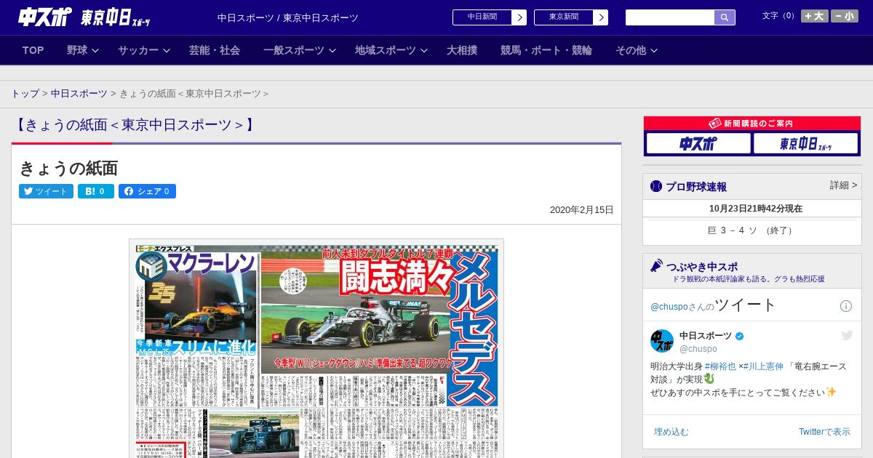This screenshot has height=458, width=873.
Task: Expand the その他 menu dropdown
Action: (x=637, y=50)
